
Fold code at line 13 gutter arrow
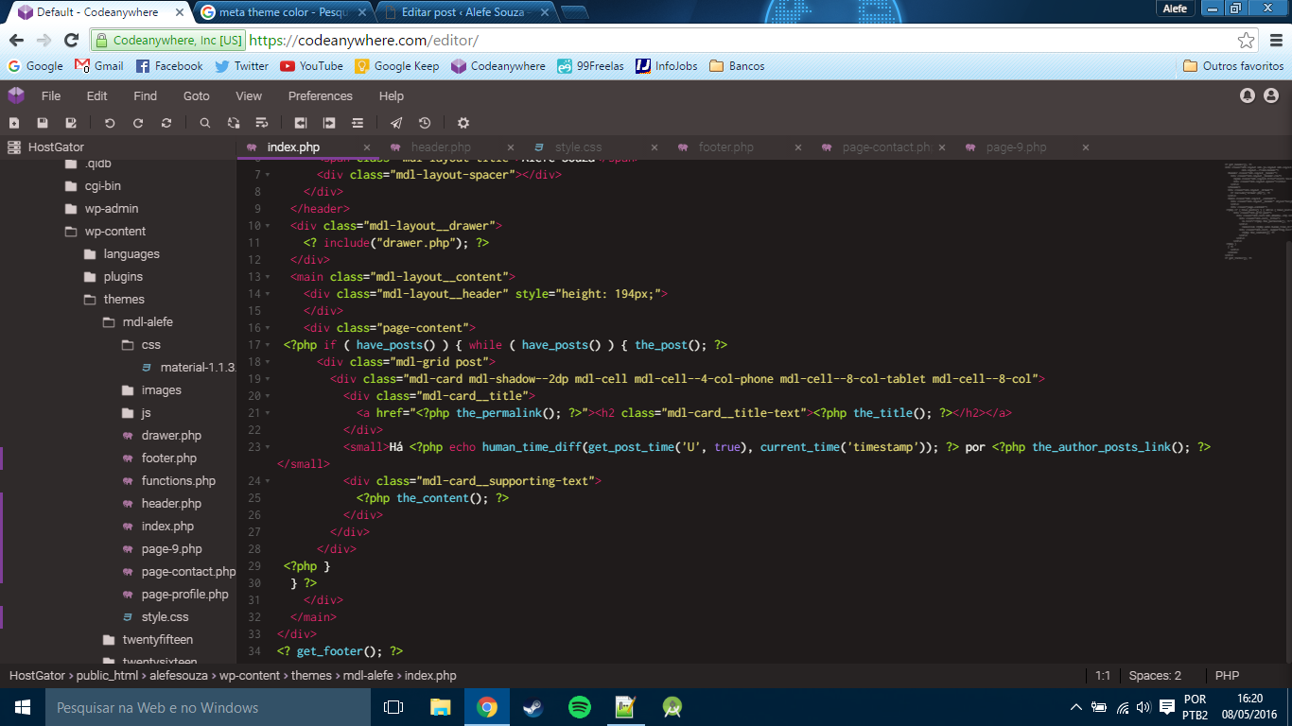coord(268,277)
